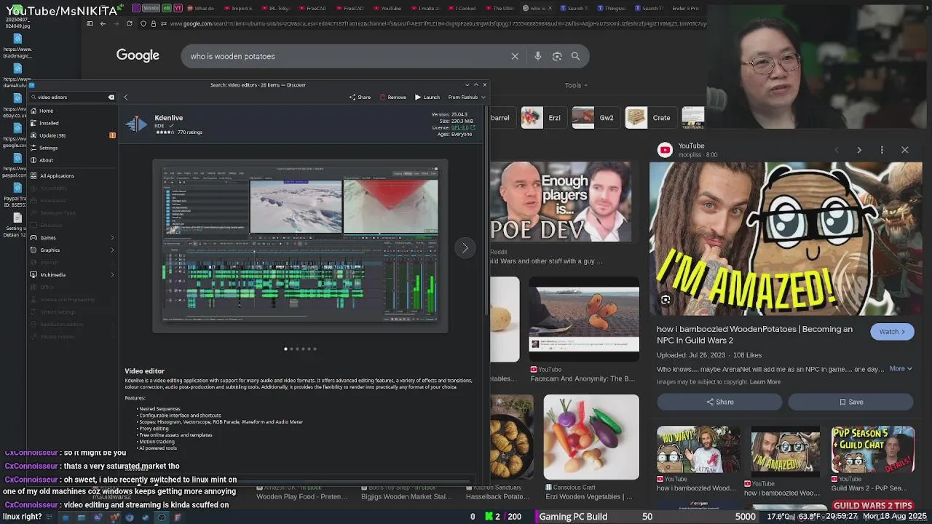Open the 'NO WAY!' related video thumbnail
Viewport: 932px width, 524px height.
[x=699, y=450]
